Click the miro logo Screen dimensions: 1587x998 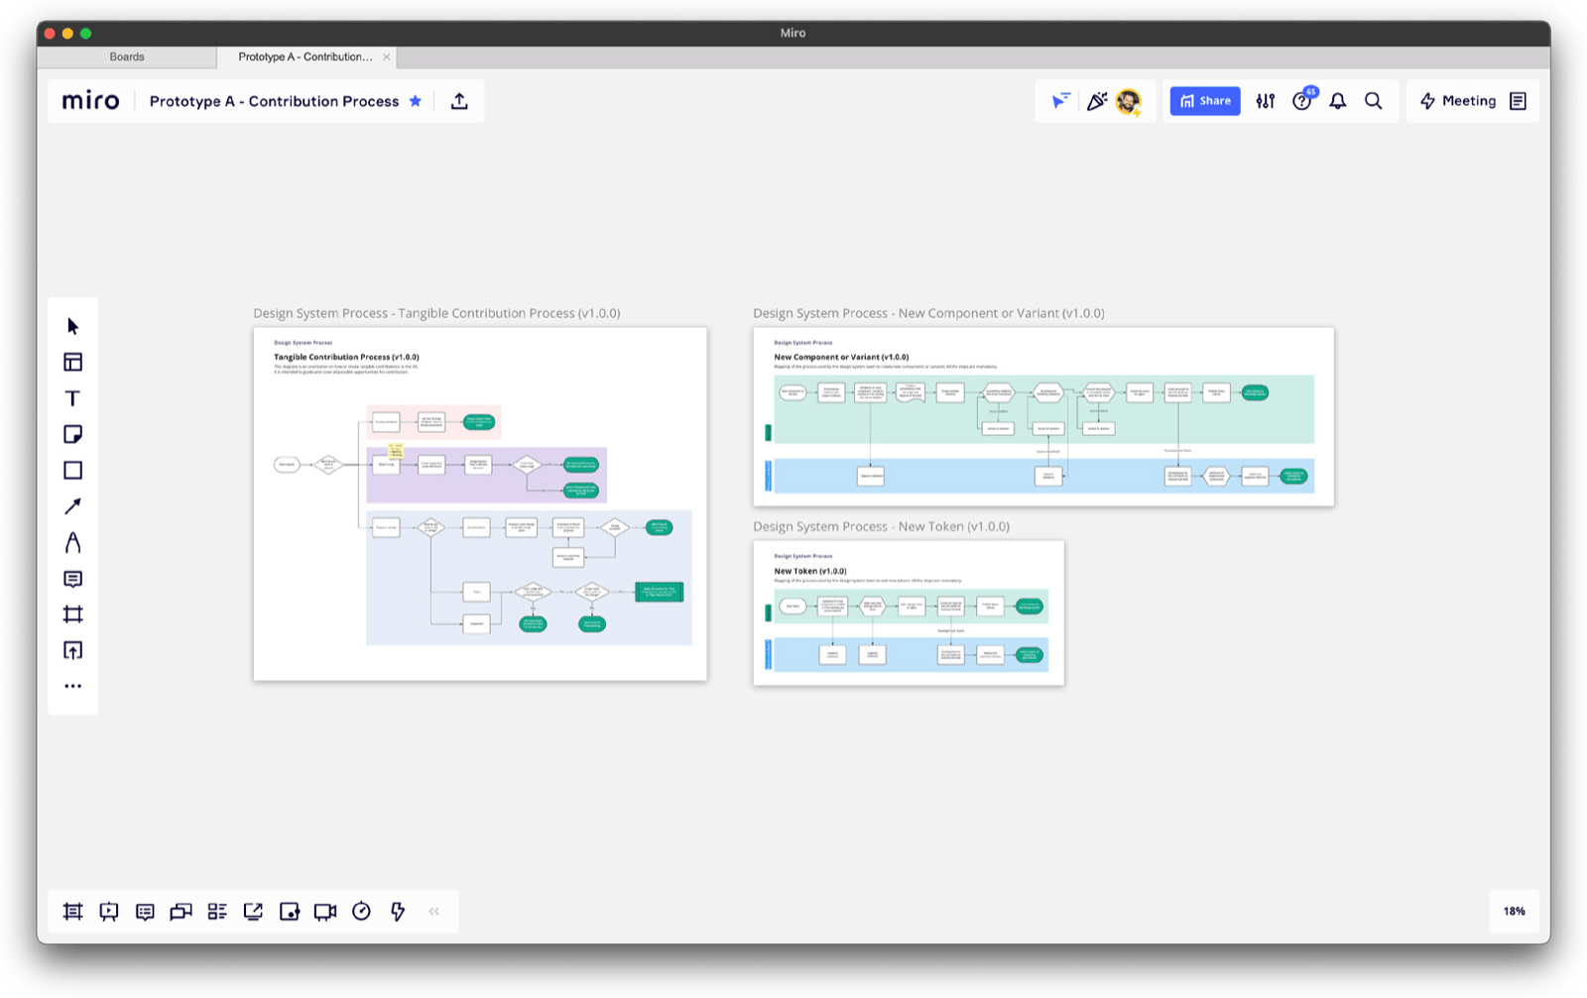[90, 101]
